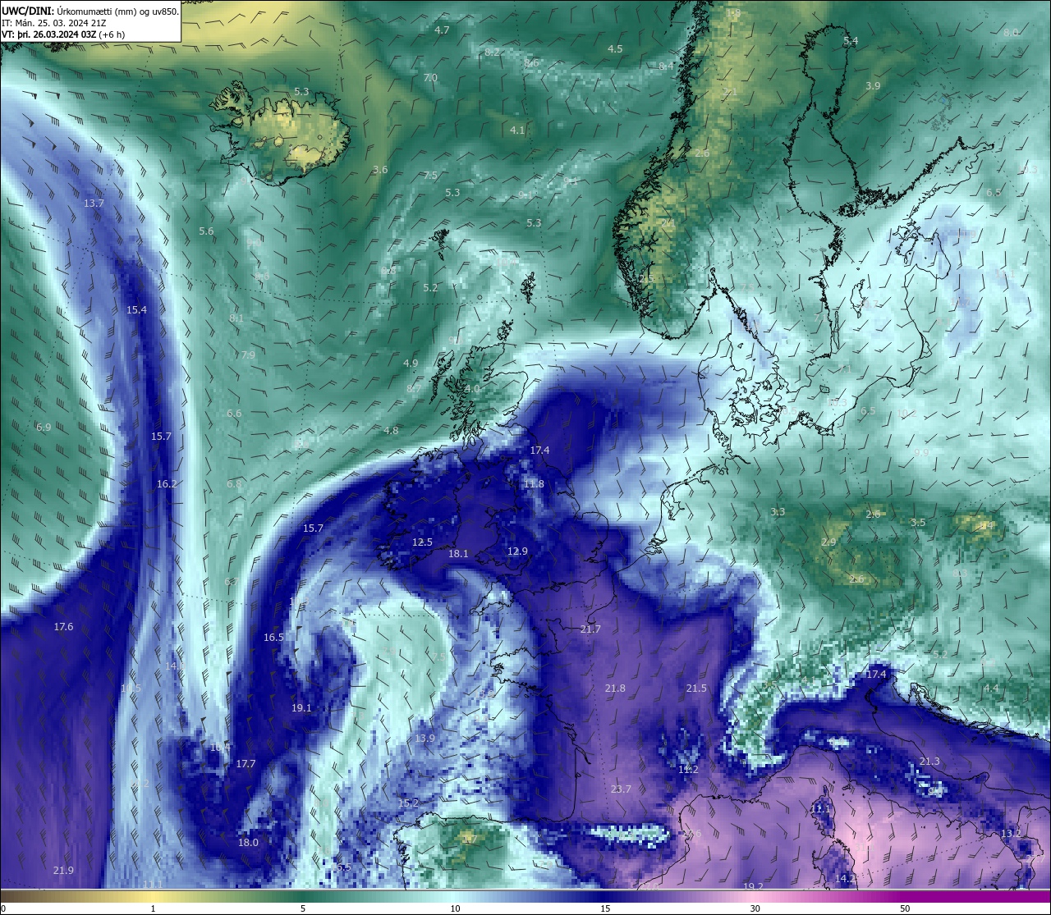1051x915 pixels.
Task: Click the legend tick label 30
Action: point(755,908)
